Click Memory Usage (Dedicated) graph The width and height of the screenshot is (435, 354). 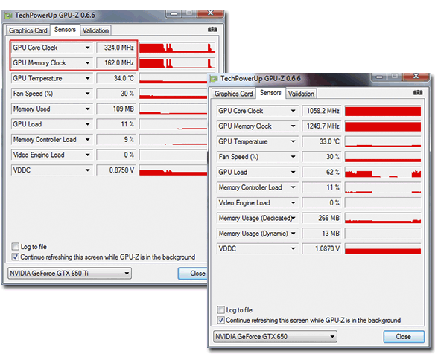383,218
